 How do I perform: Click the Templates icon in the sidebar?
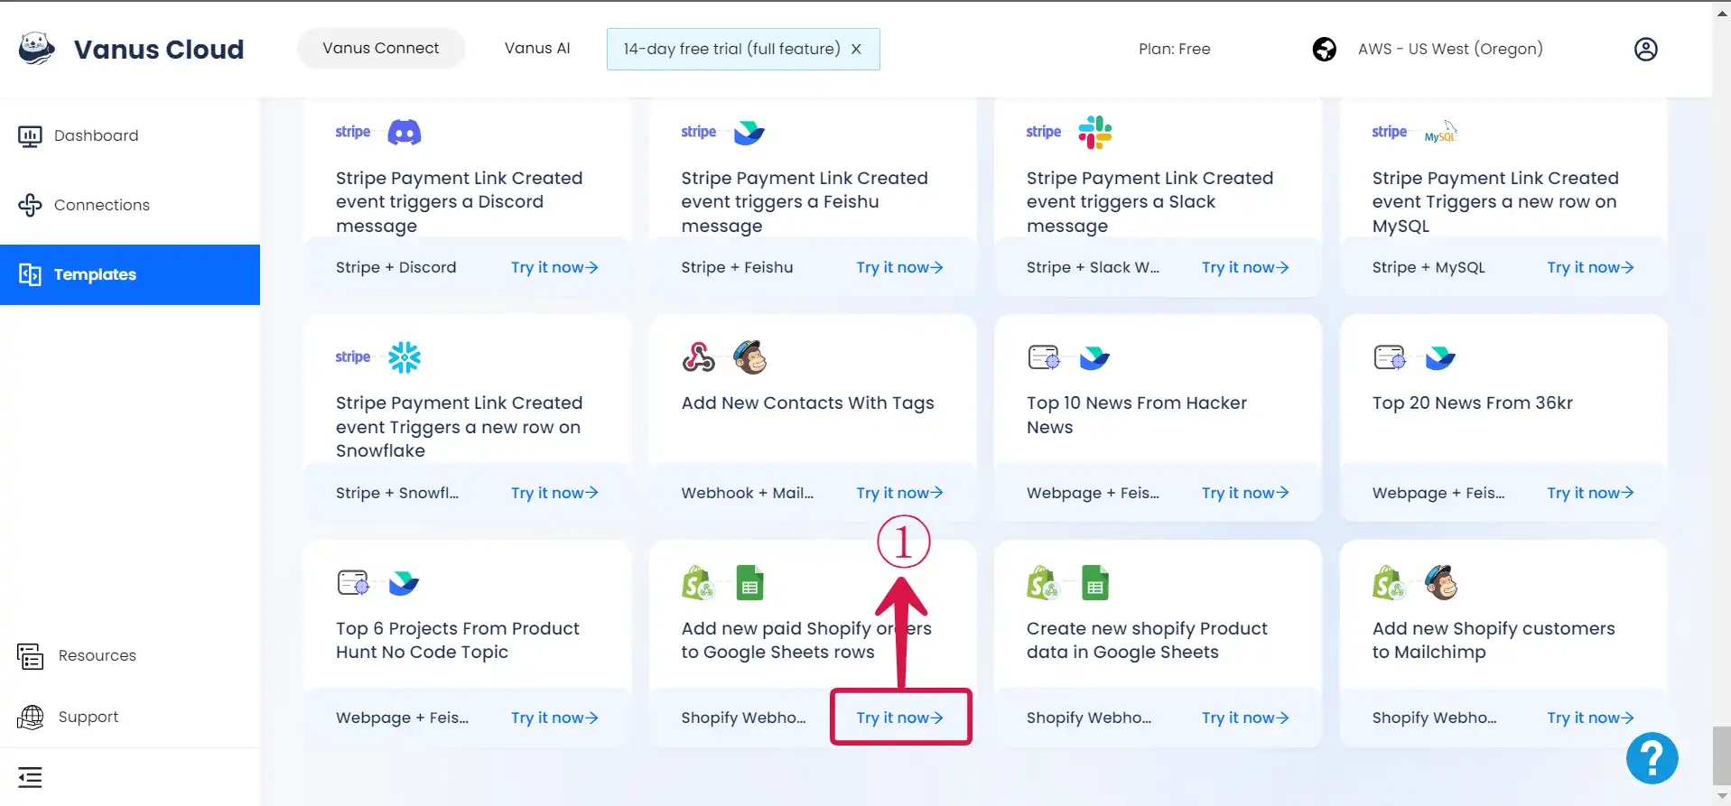[x=30, y=274]
